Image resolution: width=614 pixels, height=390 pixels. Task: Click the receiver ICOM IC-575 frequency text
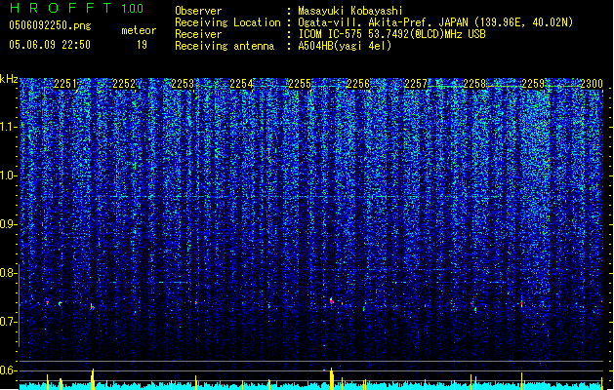pos(391,34)
